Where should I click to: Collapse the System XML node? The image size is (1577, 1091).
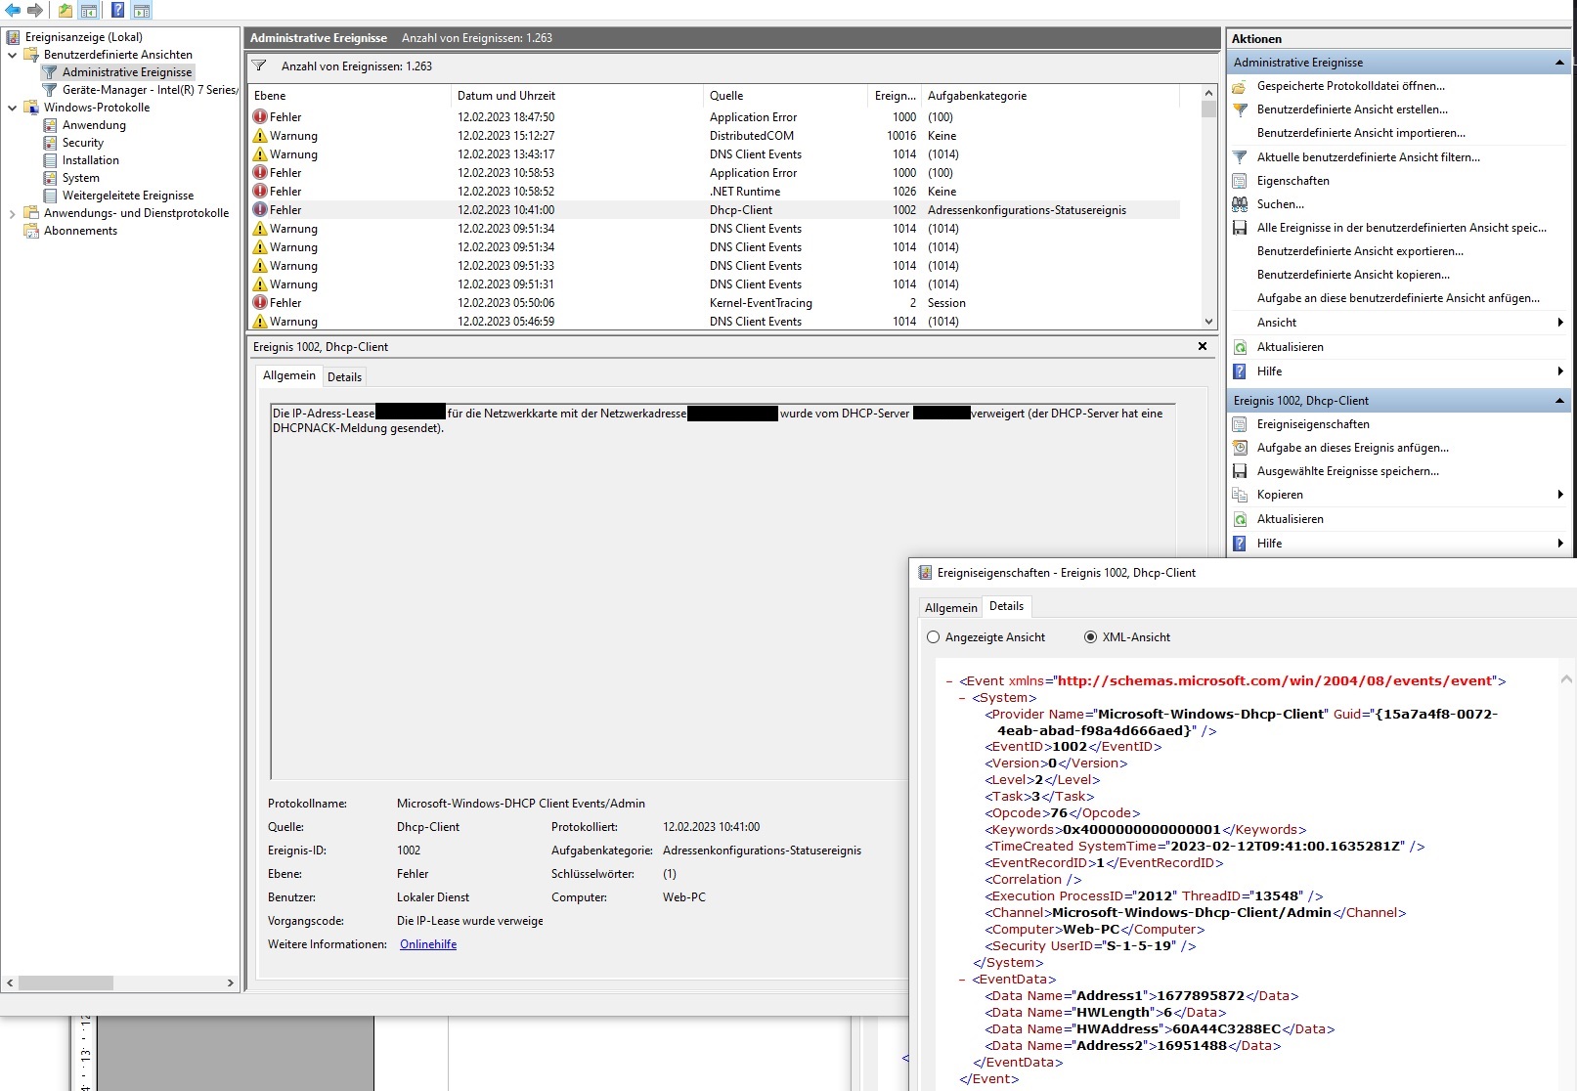(x=963, y=698)
